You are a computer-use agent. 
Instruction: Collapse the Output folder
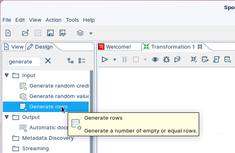[6, 117]
